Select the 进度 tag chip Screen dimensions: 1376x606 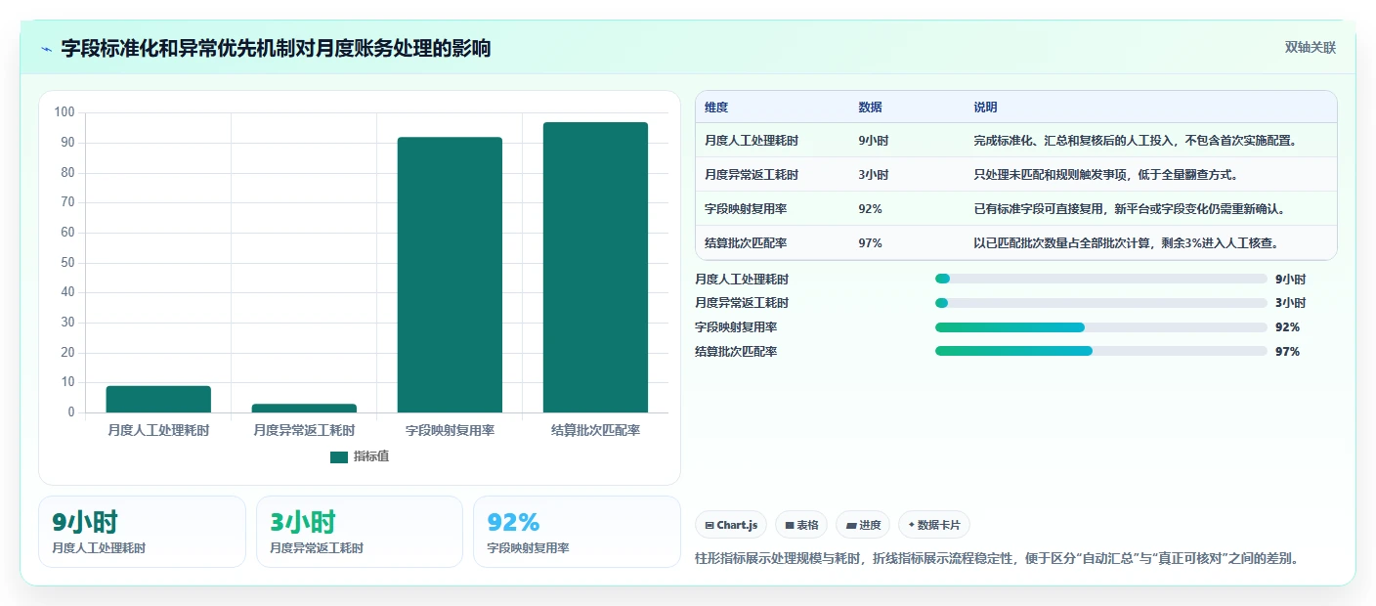[863, 525]
